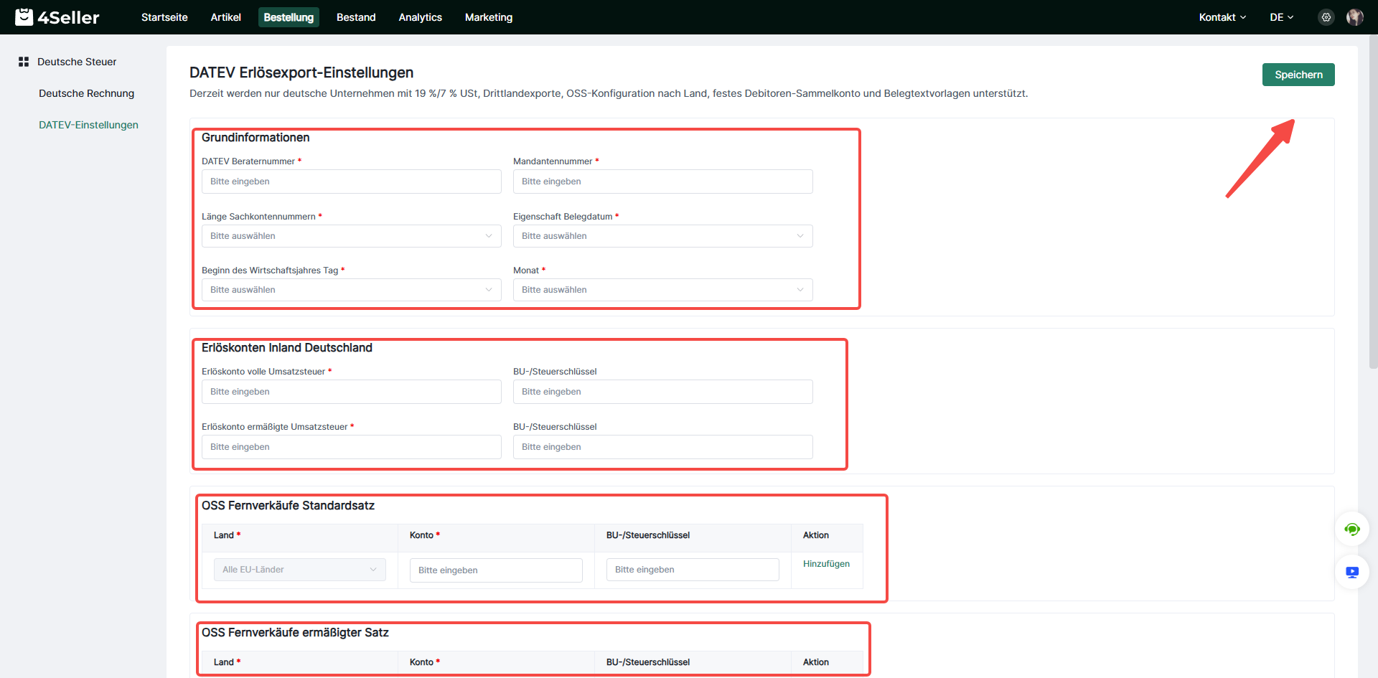Click the 4Seller logo

point(57,17)
